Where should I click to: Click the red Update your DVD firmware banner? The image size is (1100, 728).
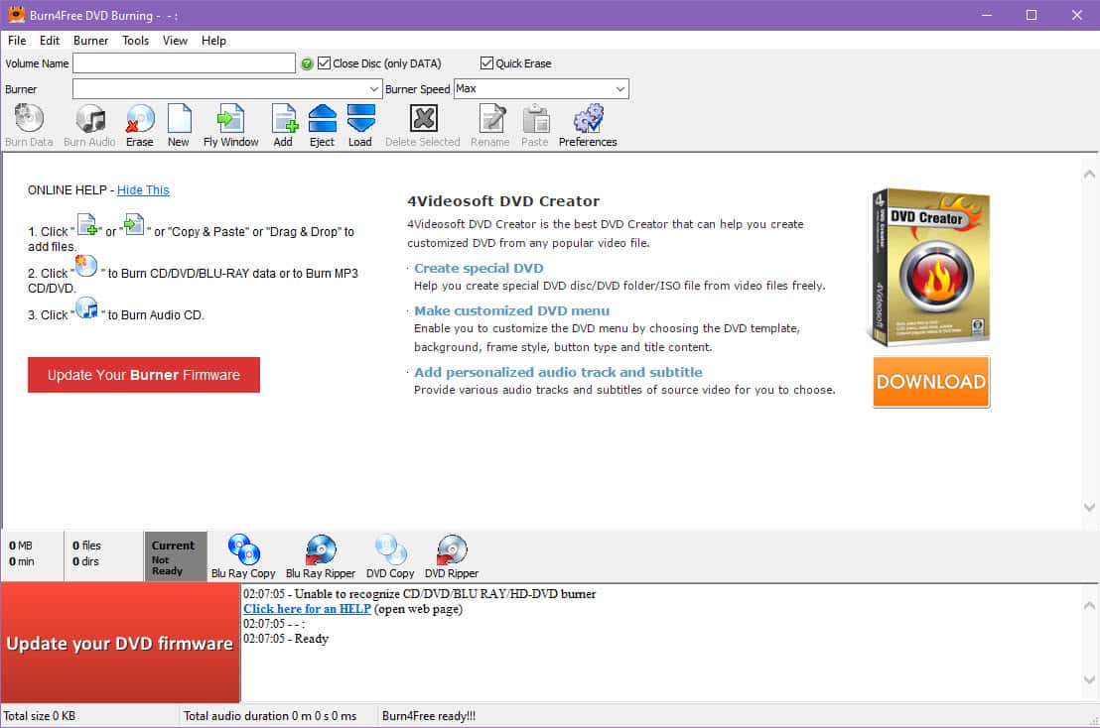(120, 644)
